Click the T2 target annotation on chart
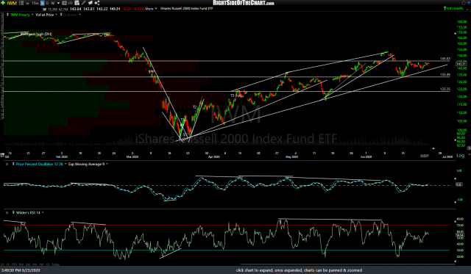The width and height of the screenshot is (471, 274). pyautogui.click(x=194, y=107)
